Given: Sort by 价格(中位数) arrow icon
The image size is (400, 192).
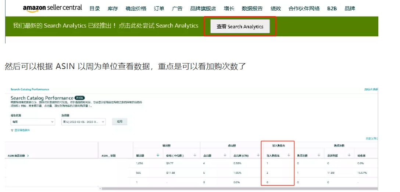Looking at the screenshot, I should 195,155.
